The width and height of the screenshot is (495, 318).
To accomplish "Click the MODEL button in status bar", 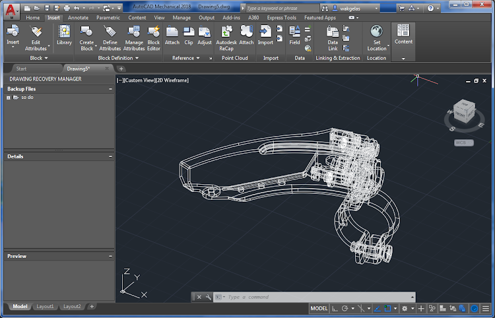I will coord(319,308).
